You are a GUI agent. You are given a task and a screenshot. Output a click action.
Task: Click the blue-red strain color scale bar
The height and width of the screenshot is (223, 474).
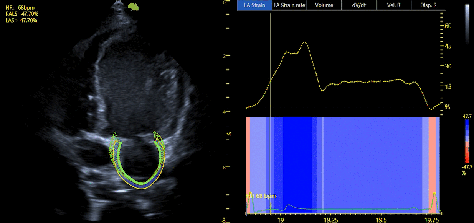click(x=467, y=144)
